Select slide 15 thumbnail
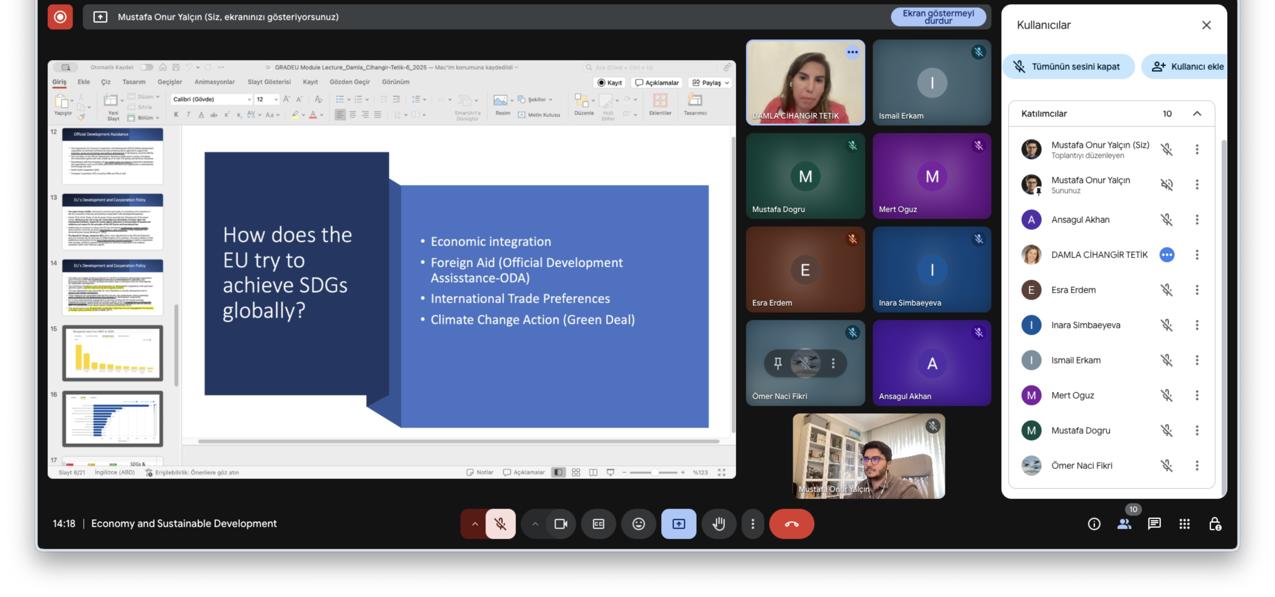This screenshot has height=597, width=1275. (112, 353)
